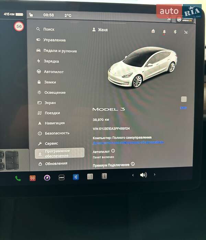
Task: Open the red audio media app
Action: 33,178
